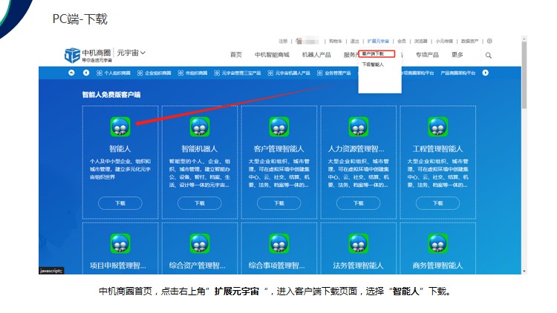Download the 智能机器人 client
The height and width of the screenshot is (313, 557).
pyautogui.click(x=200, y=203)
